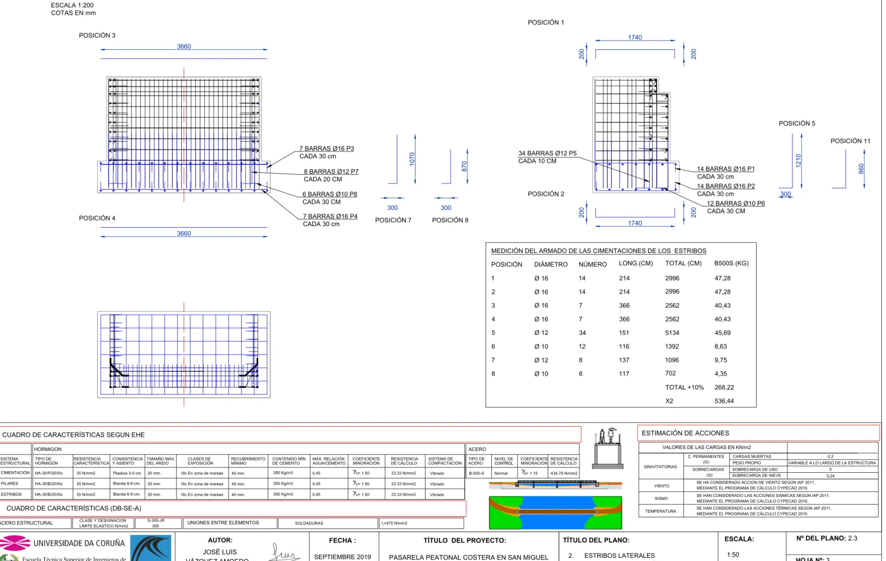Screen dimensions: 886x561
Task: Click the GRAVITATORIAS row label
Action: pyautogui.click(x=660, y=467)
